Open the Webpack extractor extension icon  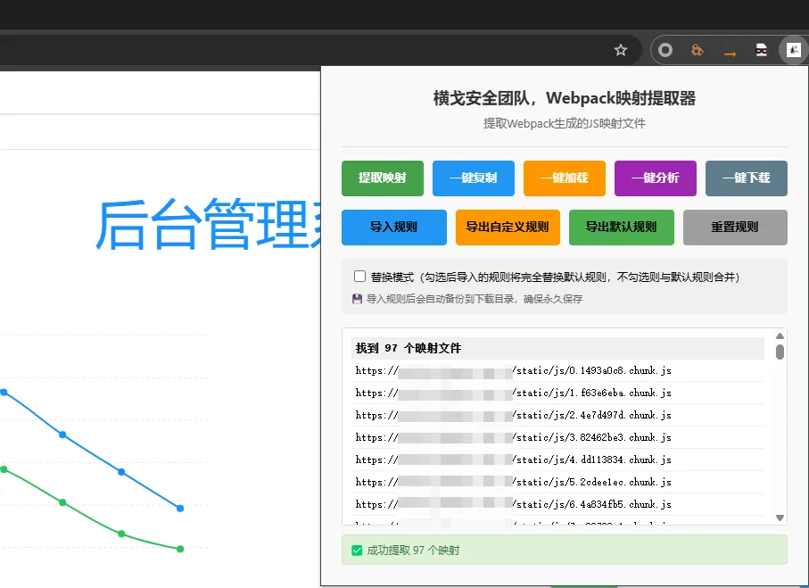coord(794,50)
